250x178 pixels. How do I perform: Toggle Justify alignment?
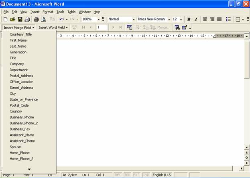[x=220, y=19]
